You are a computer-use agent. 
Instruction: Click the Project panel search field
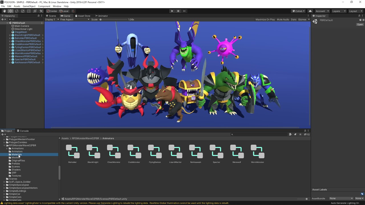pos(259,134)
